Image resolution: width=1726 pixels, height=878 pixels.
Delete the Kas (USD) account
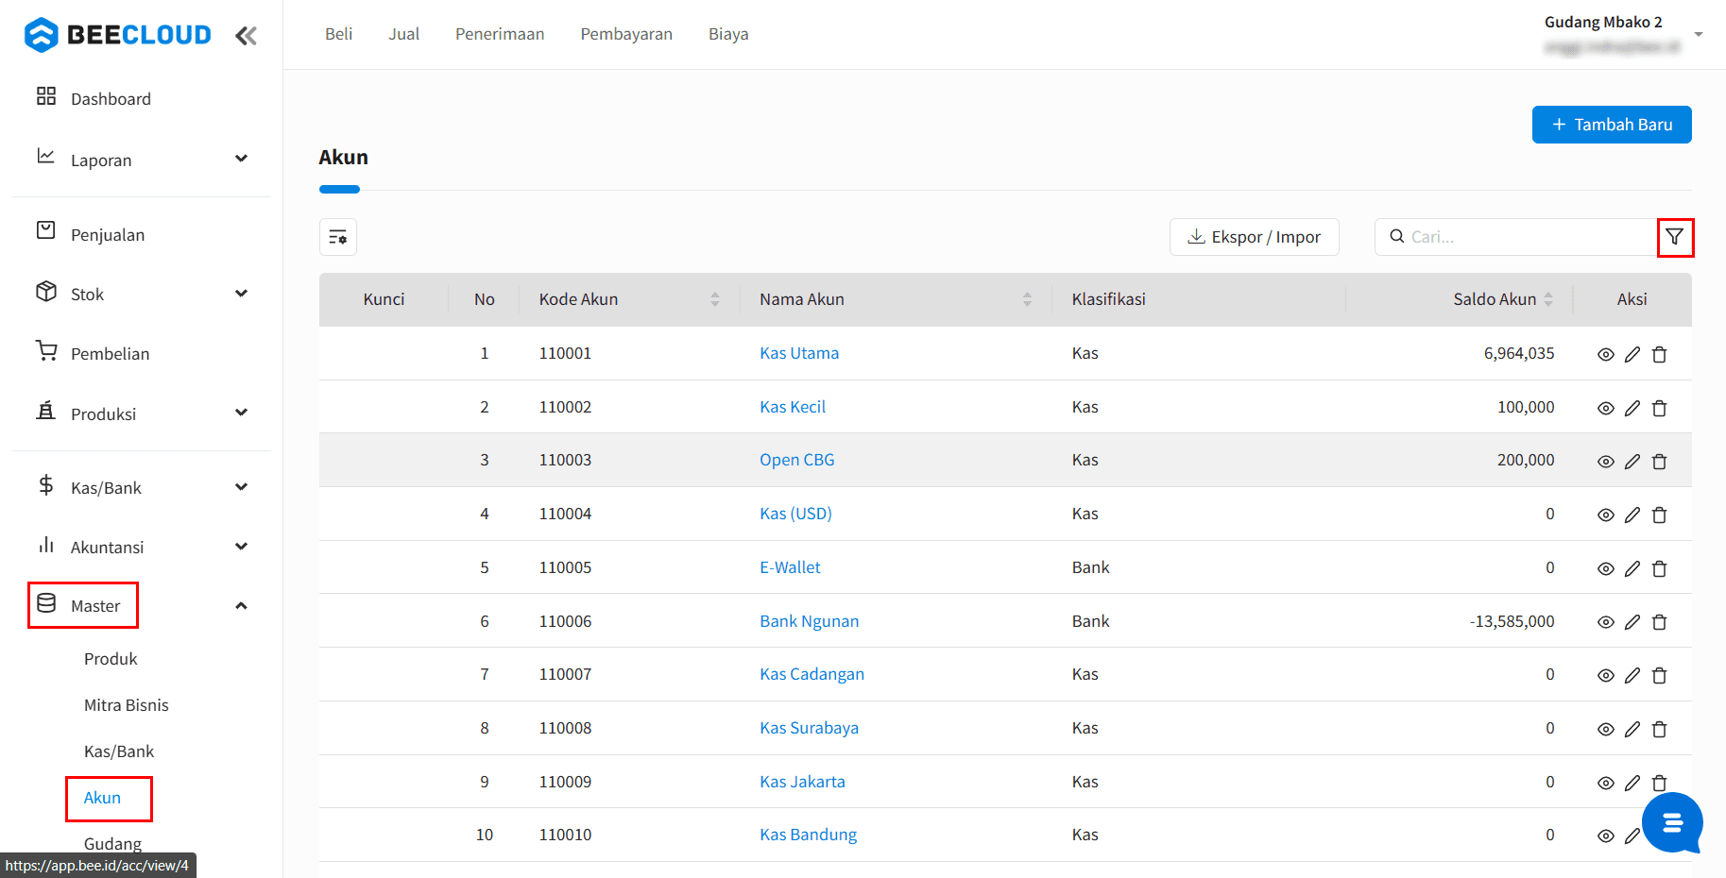pyautogui.click(x=1660, y=515)
